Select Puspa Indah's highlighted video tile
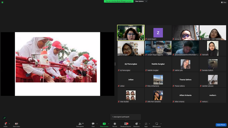 pos(131,33)
